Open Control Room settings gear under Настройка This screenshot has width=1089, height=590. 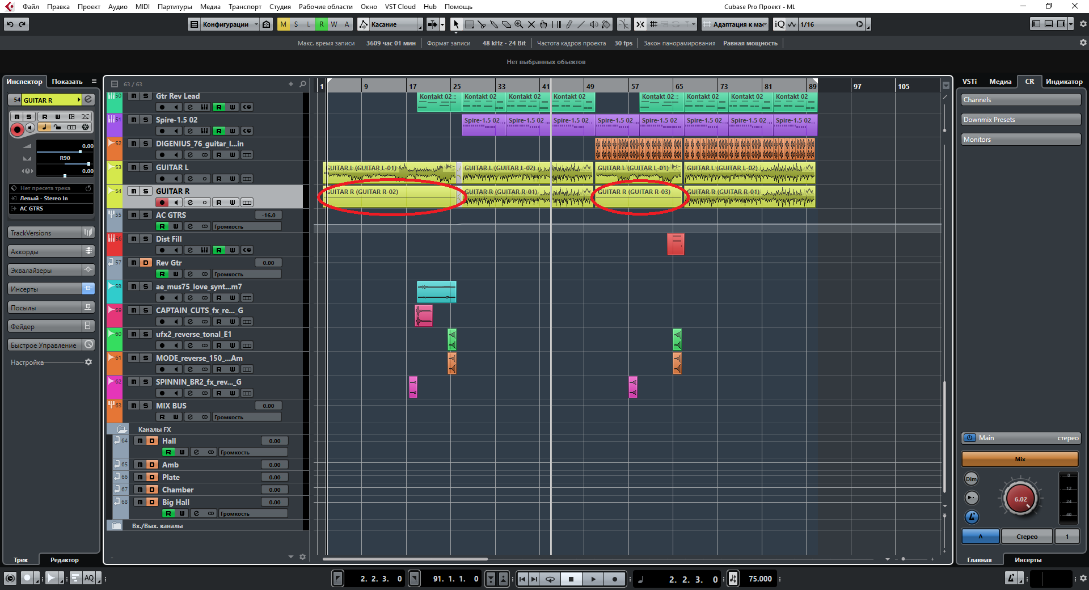(88, 362)
